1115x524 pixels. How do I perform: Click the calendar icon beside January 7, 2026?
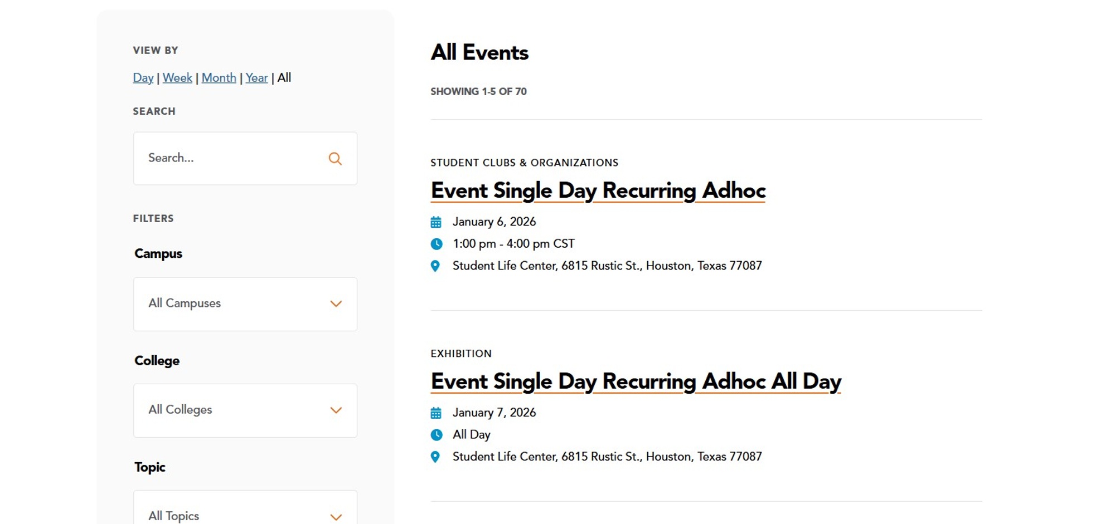436,413
